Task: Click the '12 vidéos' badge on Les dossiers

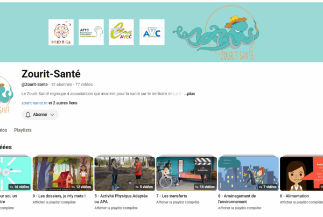Action: click(x=81, y=187)
